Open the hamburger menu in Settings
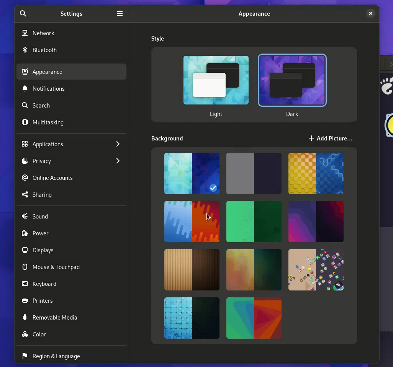Screen dimensions: 393x367 tap(120, 13)
